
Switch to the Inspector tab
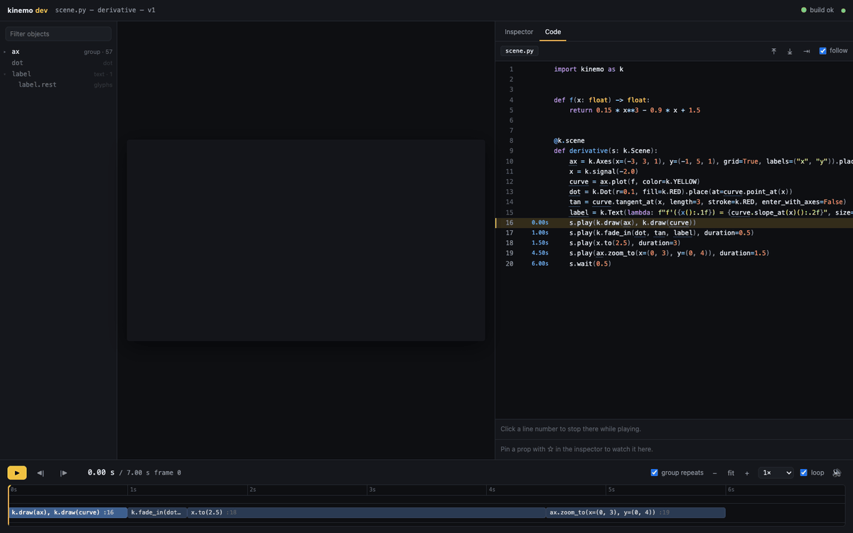coord(519,32)
